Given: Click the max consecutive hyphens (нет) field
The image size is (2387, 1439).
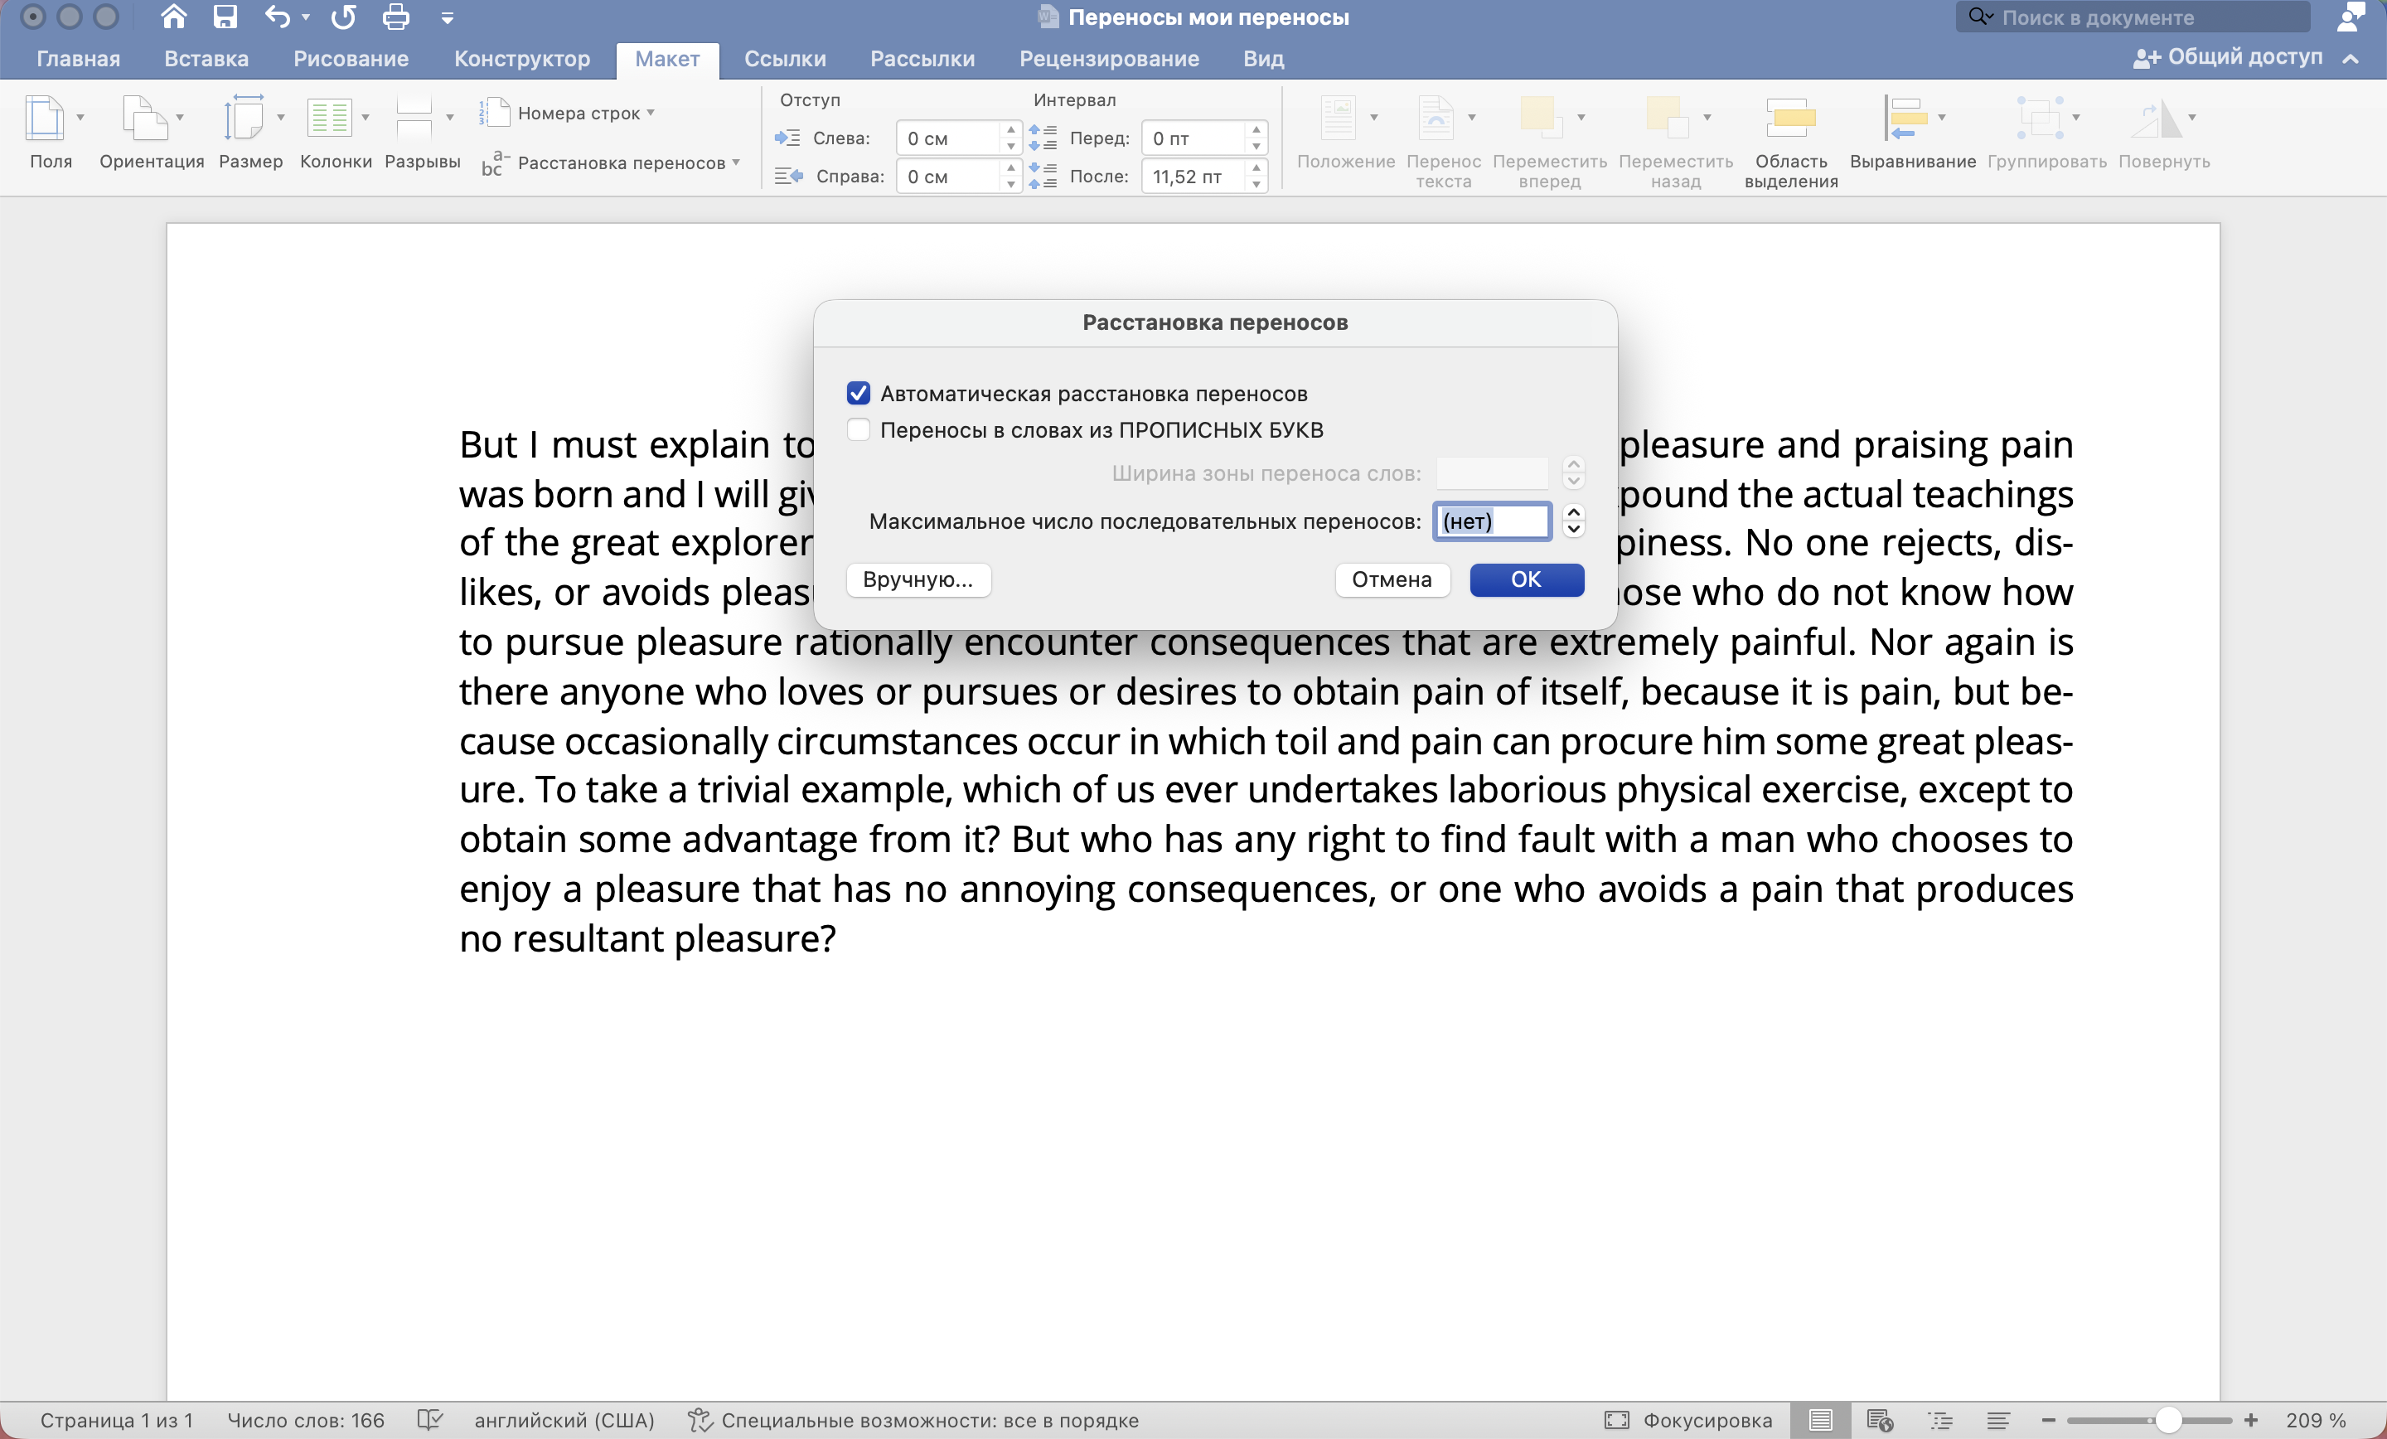Looking at the screenshot, I should click(x=1492, y=521).
